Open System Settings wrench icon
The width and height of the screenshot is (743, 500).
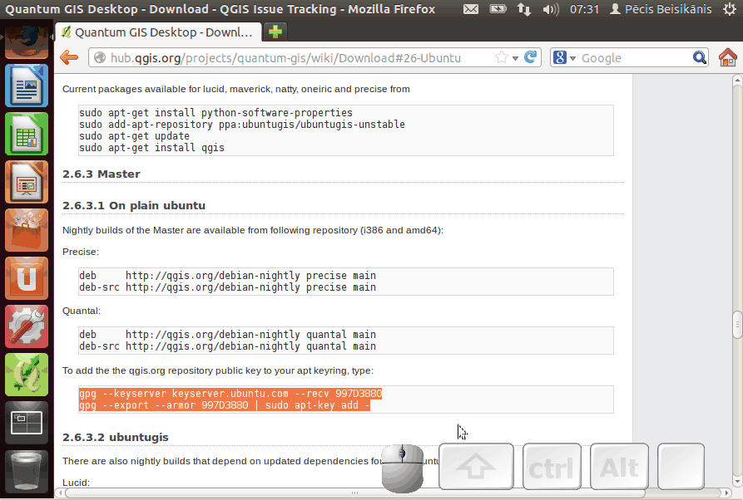click(27, 327)
